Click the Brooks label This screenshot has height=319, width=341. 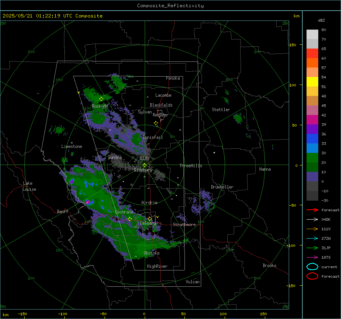[x=269, y=266]
